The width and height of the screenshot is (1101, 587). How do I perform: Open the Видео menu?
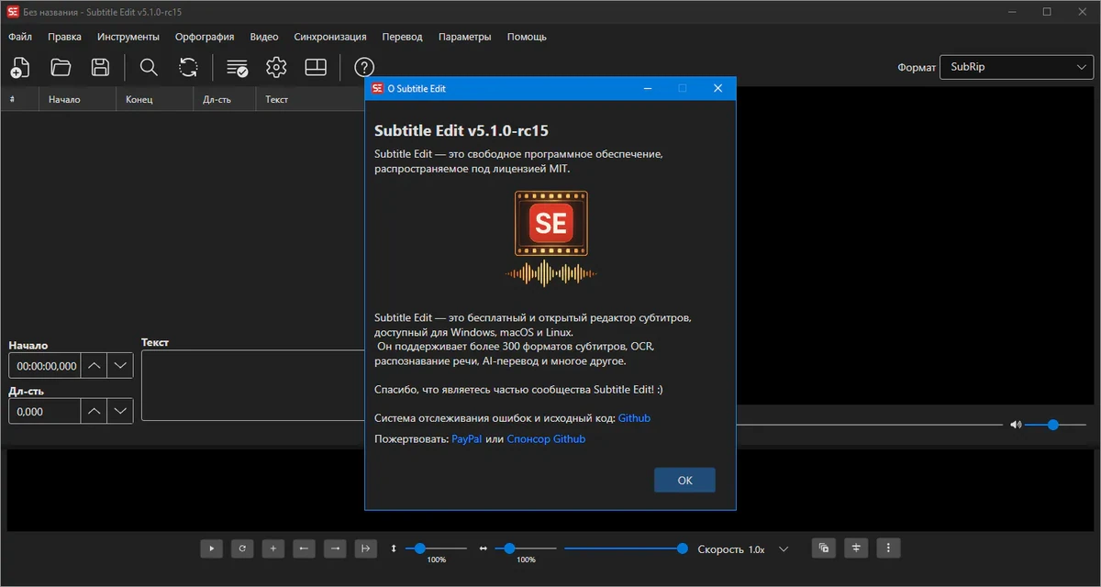pyautogui.click(x=263, y=37)
